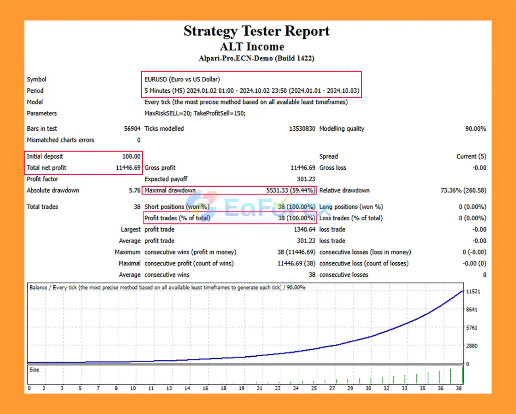This screenshot has height=414, width=516.
Task: Click the ALT Income subtitle
Action: click(x=252, y=46)
